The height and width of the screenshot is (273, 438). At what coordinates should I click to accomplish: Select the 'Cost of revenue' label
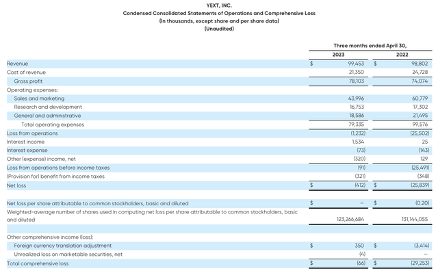click(x=26, y=73)
